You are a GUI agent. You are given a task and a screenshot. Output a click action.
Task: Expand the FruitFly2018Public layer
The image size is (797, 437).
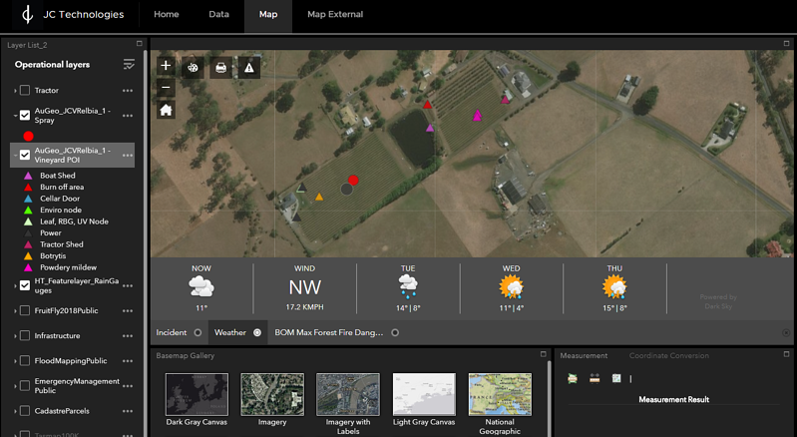[x=14, y=311]
